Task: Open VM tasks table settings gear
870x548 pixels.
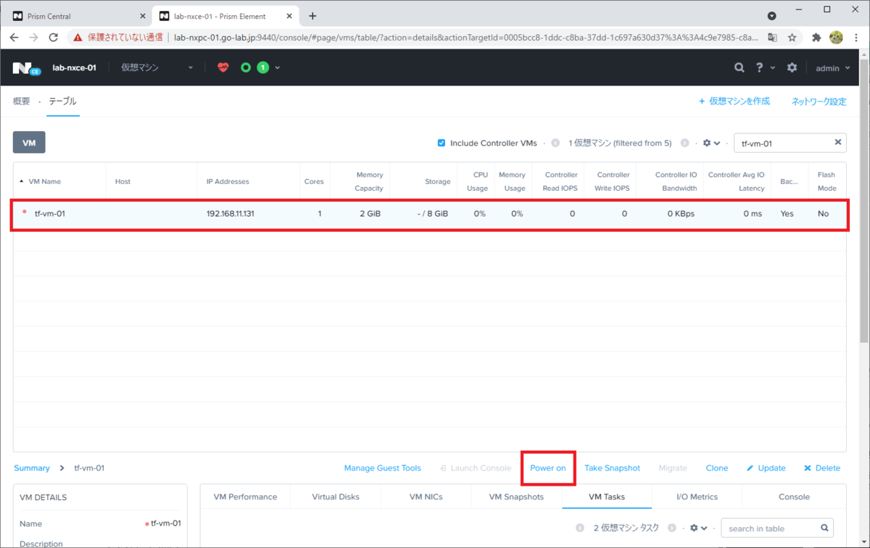Action: tap(699, 528)
